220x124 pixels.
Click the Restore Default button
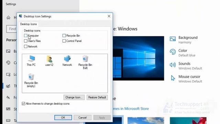pyautogui.click(x=97, y=97)
